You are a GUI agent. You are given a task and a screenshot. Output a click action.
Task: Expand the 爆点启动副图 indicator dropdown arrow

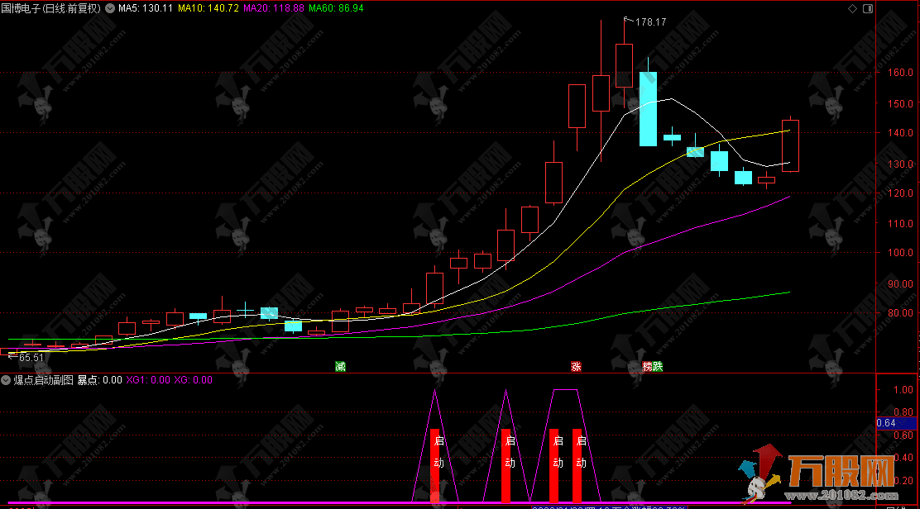[x=7, y=380]
